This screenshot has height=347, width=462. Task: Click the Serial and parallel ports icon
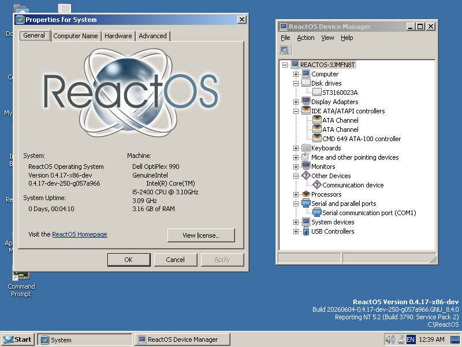click(306, 204)
